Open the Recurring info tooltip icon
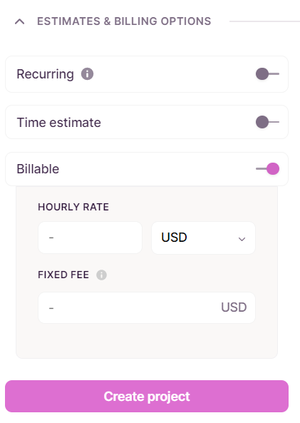 click(x=88, y=74)
